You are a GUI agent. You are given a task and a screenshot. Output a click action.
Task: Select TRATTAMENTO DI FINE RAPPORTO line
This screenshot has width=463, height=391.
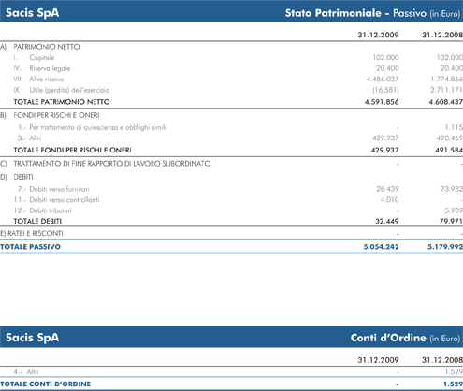(x=231, y=164)
